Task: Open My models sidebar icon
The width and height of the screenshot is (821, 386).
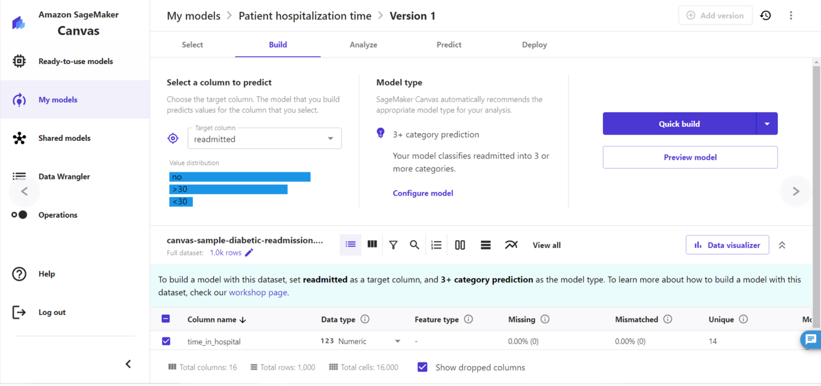Action: pyautogui.click(x=19, y=100)
